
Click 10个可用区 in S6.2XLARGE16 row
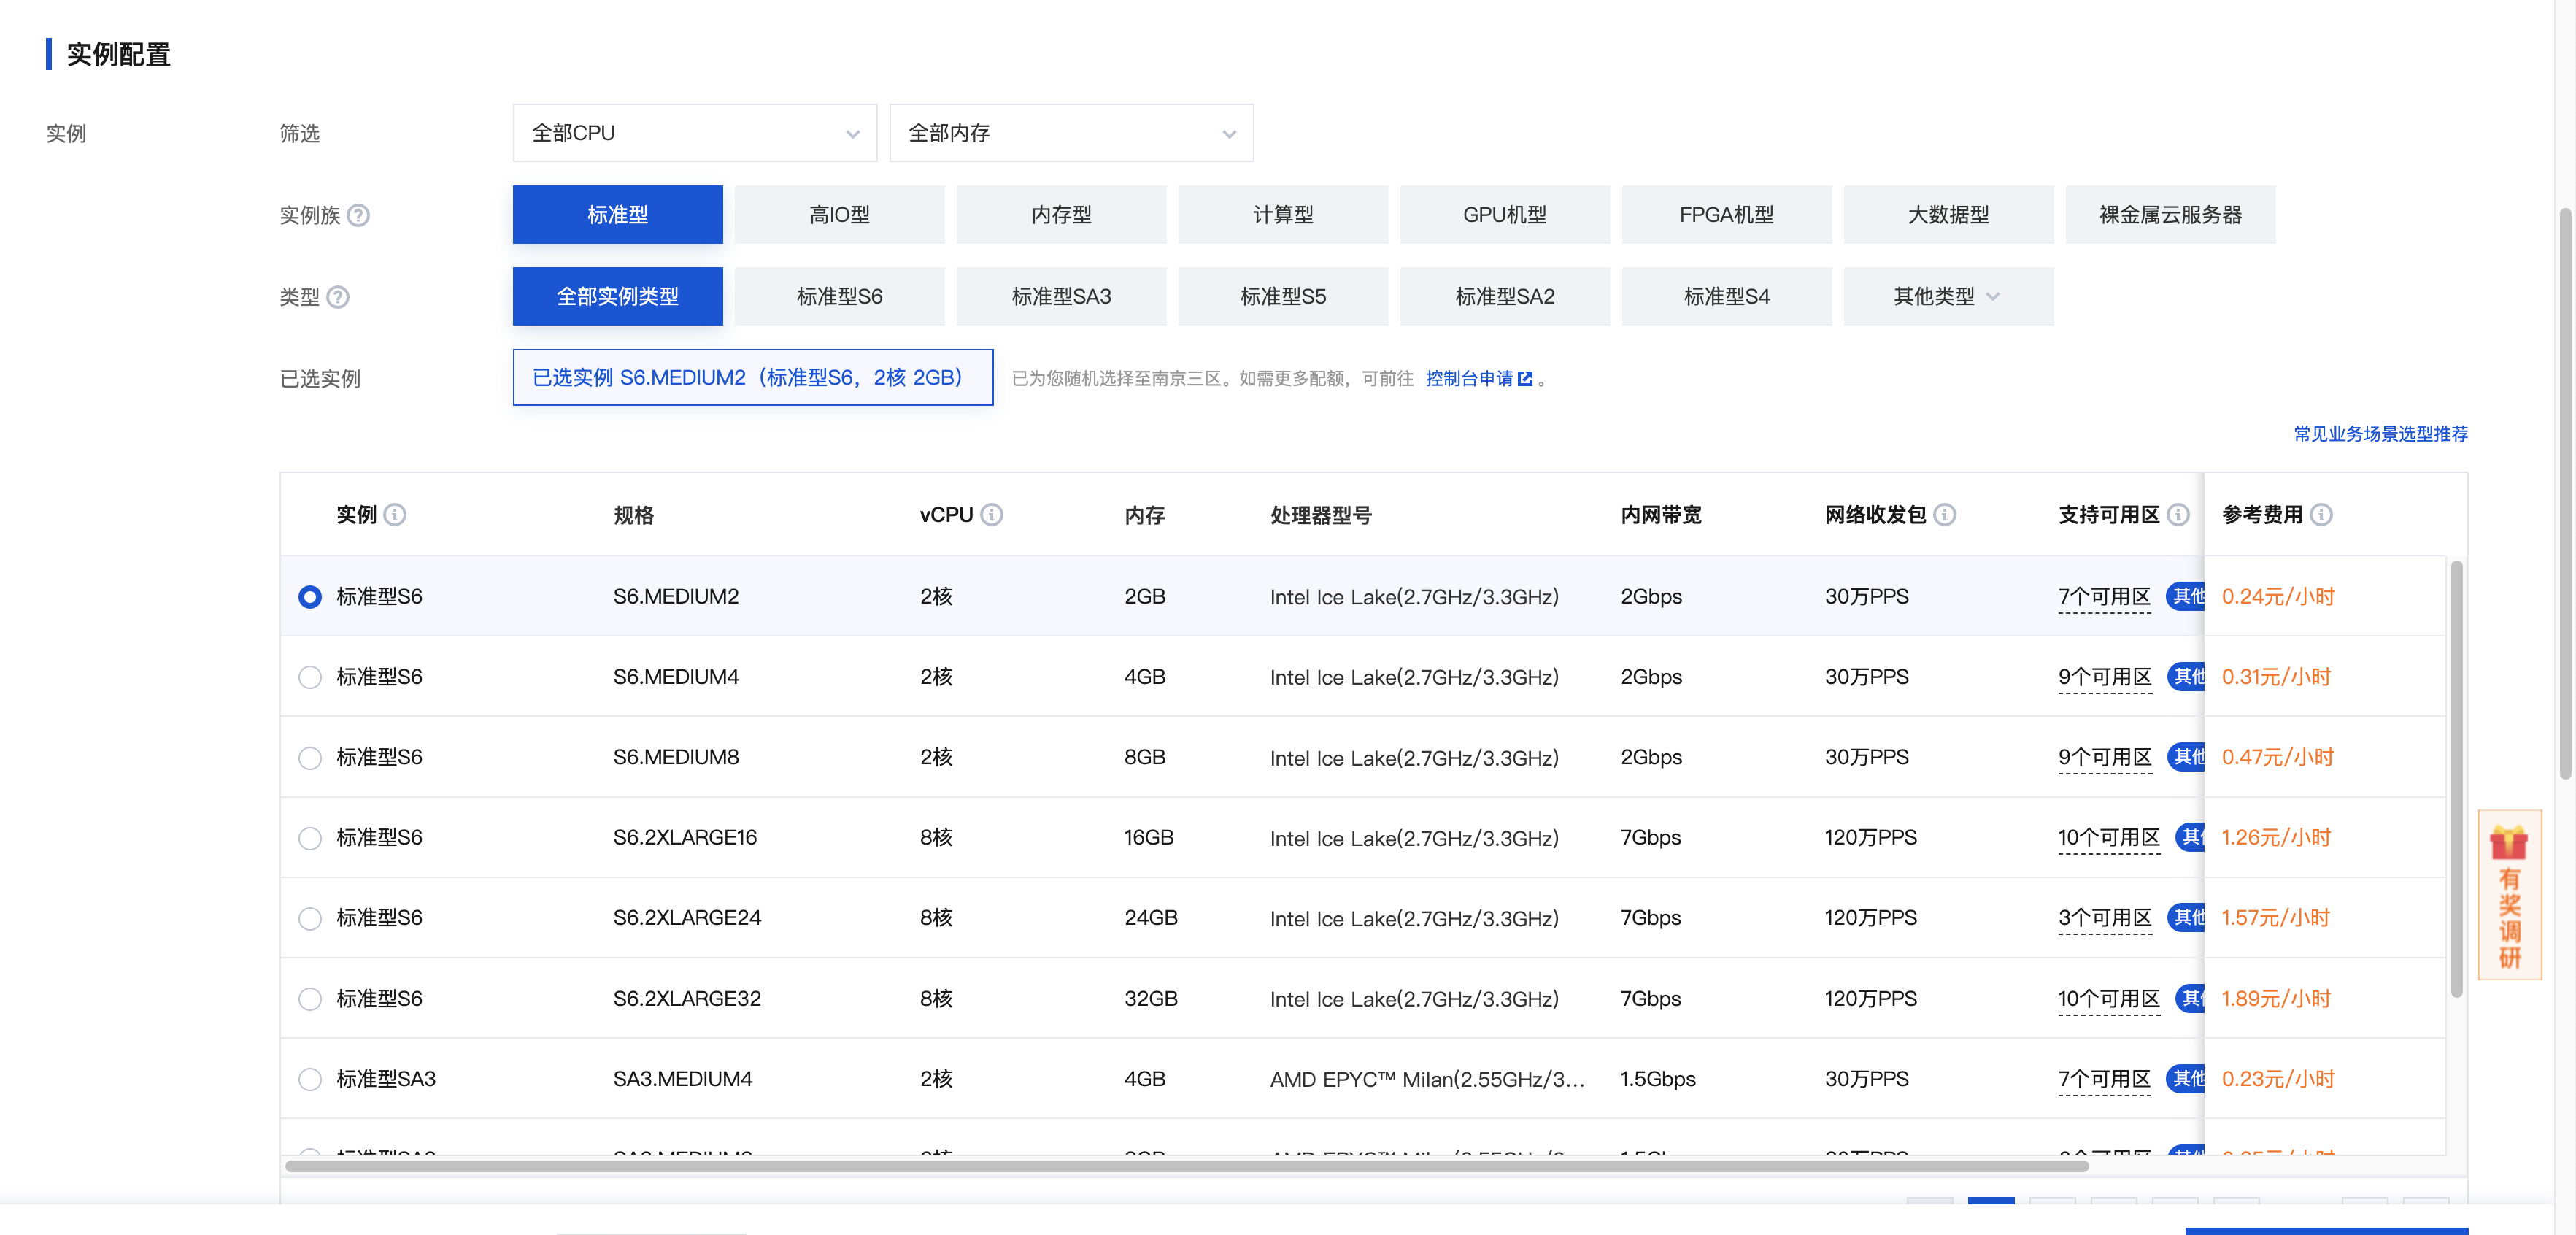click(x=2108, y=838)
